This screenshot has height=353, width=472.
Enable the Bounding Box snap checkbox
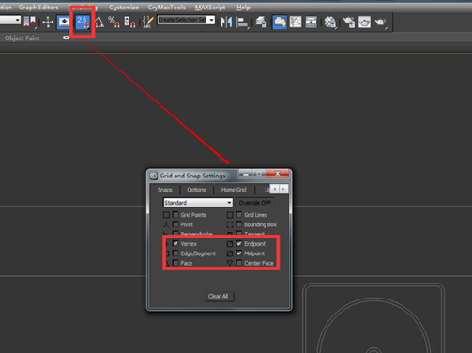coord(239,224)
